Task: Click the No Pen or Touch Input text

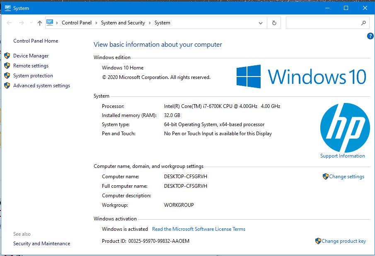Action: (x=218, y=134)
